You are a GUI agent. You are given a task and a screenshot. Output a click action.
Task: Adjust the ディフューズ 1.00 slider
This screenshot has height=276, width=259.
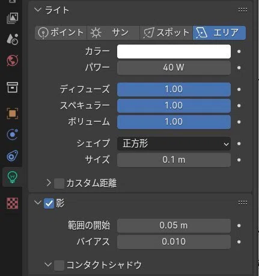[174, 89]
